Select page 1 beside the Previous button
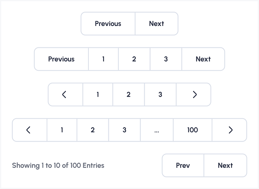 click(103, 59)
